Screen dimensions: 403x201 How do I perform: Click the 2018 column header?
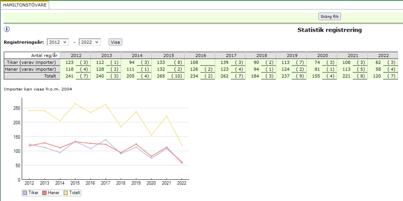[261, 55]
